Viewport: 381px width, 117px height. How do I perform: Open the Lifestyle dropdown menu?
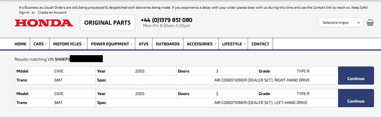coord(234,44)
